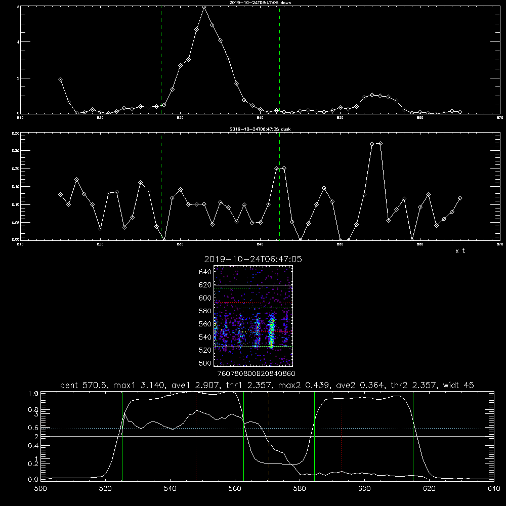Click the y-axis label 4 of the dawn plot
Screen dimensions: 506x506
tap(18, 42)
